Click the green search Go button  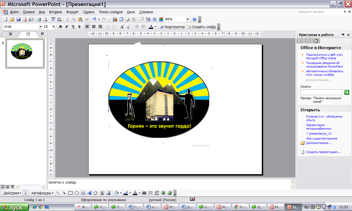tap(347, 92)
